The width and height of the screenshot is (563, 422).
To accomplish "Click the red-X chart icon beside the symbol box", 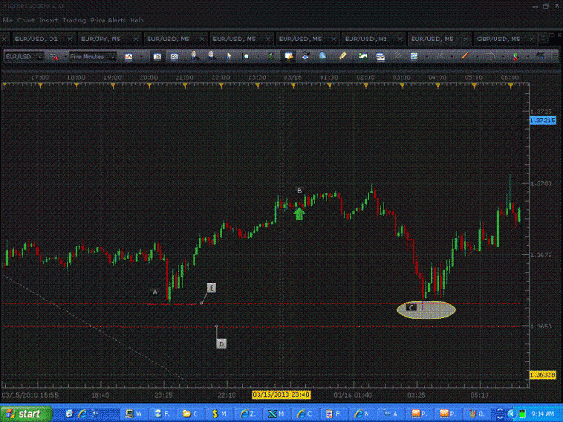I will coord(54,57).
